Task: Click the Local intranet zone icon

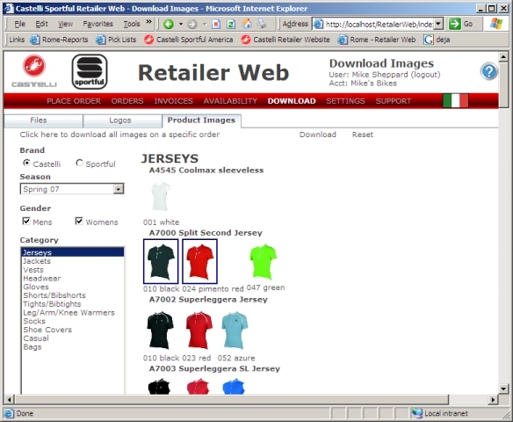Action: click(x=416, y=413)
